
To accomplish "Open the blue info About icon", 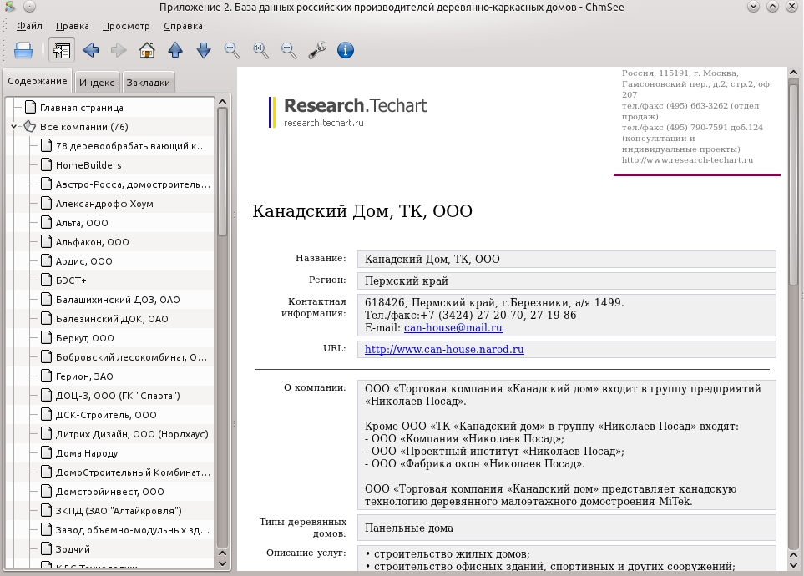I will pyautogui.click(x=346, y=50).
